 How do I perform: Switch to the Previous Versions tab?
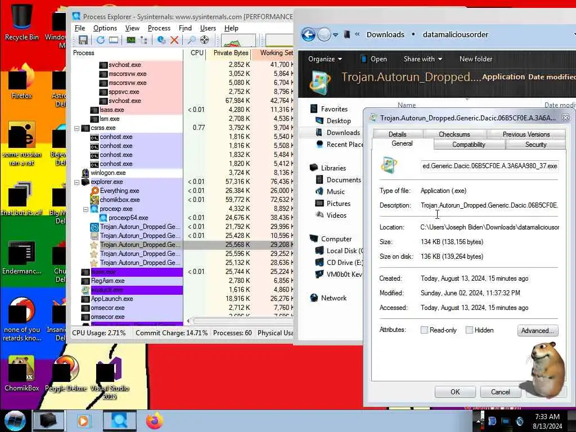tap(526, 134)
